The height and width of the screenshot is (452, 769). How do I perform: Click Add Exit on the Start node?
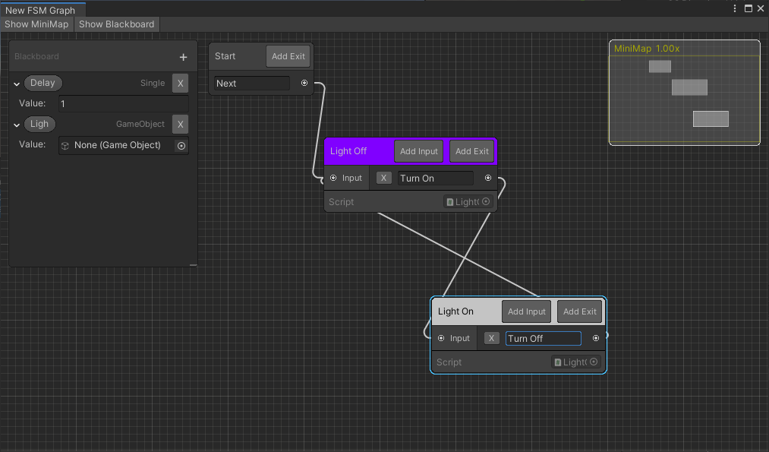coord(288,55)
